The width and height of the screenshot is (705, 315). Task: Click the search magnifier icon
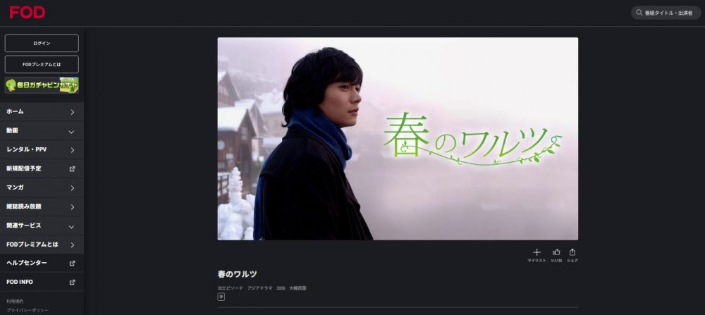point(639,13)
